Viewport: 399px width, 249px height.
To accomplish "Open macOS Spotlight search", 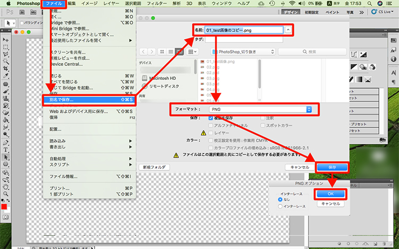I will point(370,4).
